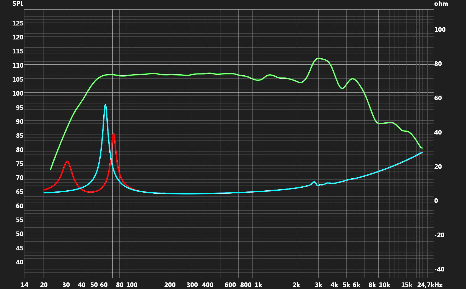The width and height of the screenshot is (466, 289).
Task: Select the "4k" frequency axis label
Action: click(334, 285)
